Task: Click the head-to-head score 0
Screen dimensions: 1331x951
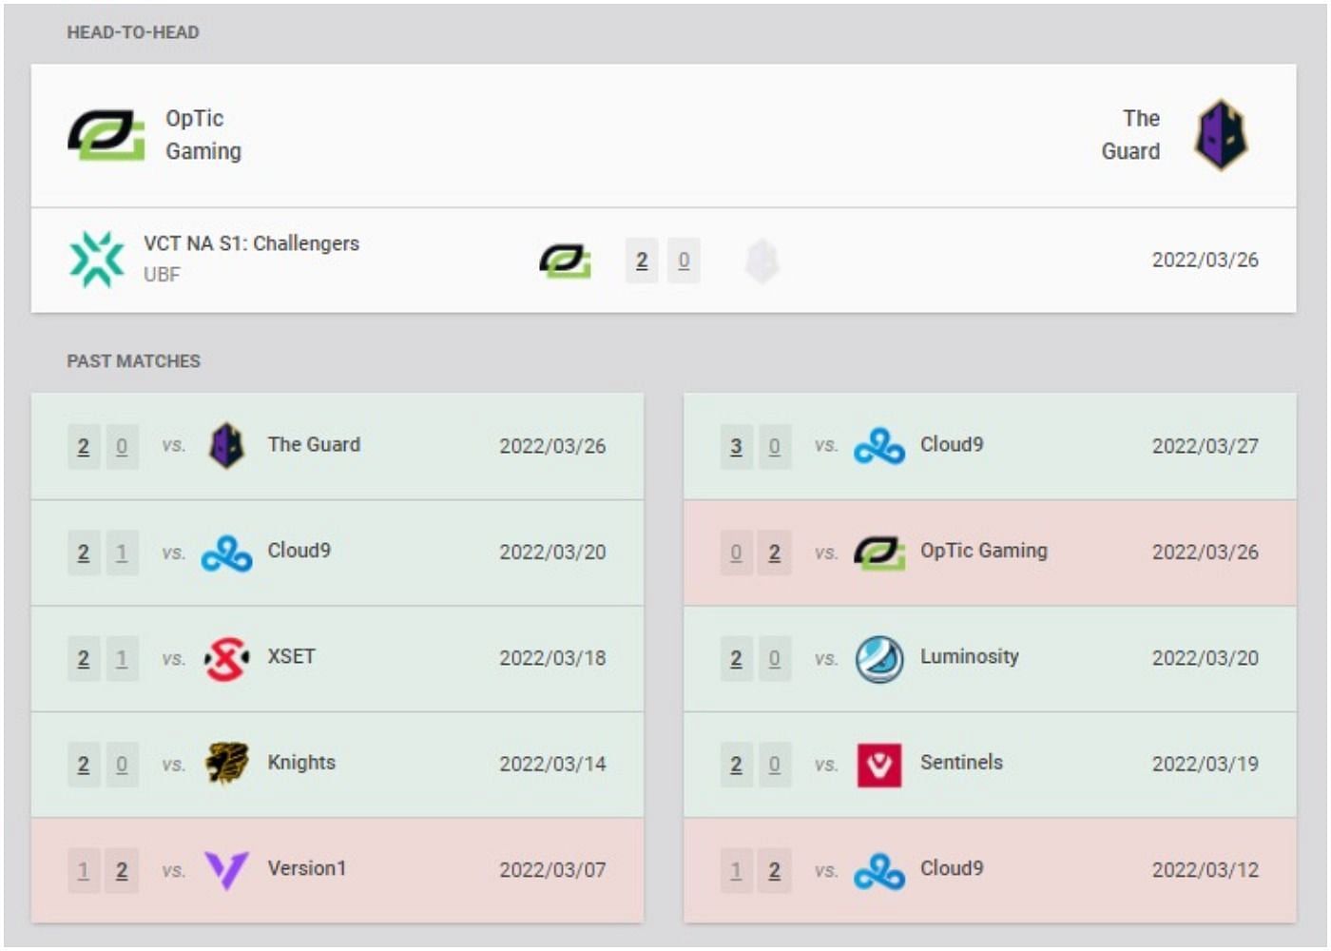Action: [684, 261]
